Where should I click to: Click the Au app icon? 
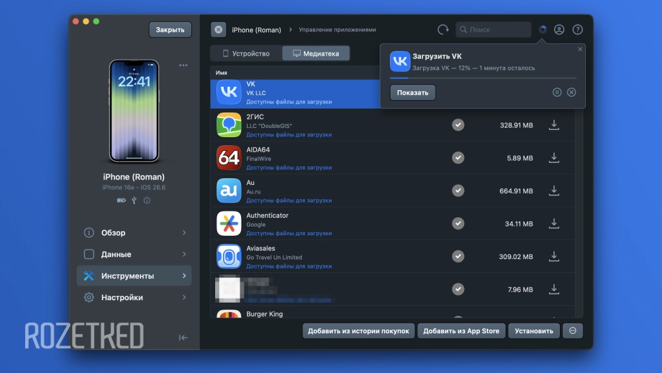[x=229, y=191]
